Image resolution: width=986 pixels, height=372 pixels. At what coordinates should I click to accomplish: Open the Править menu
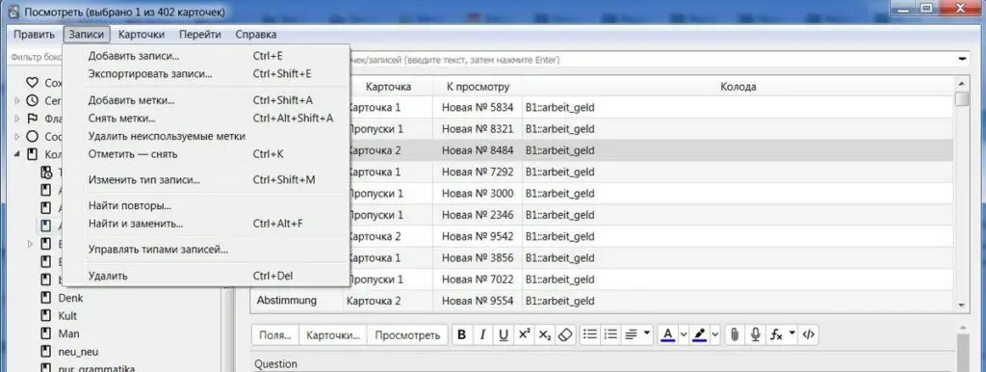(34, 35)
